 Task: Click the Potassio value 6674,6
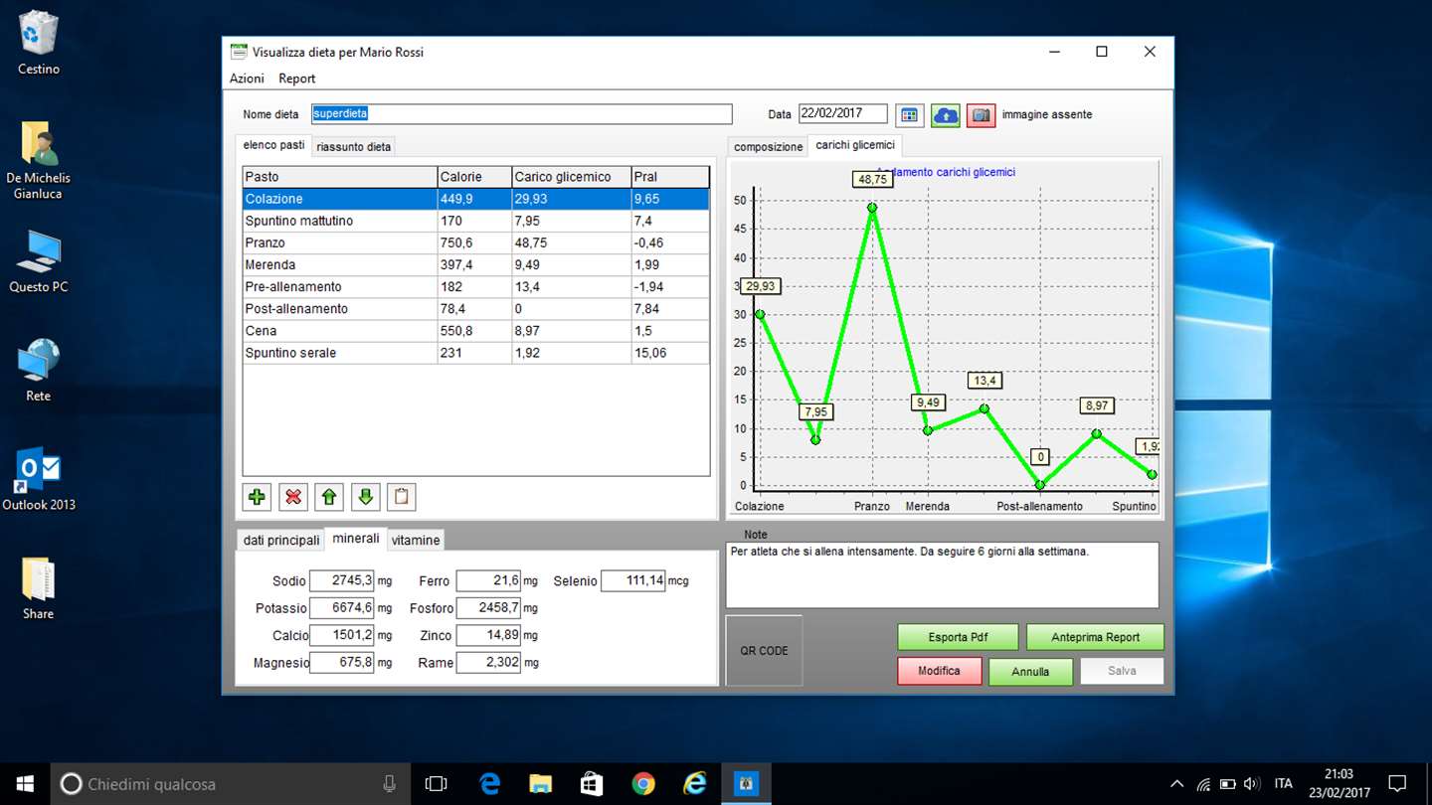341,608
